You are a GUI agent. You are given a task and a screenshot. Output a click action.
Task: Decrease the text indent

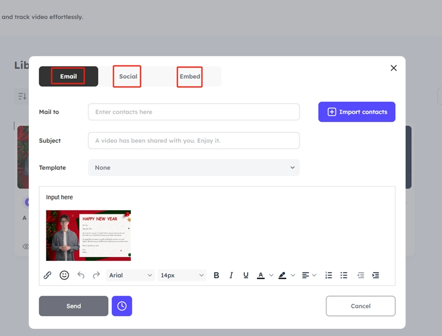pos(361,275)
